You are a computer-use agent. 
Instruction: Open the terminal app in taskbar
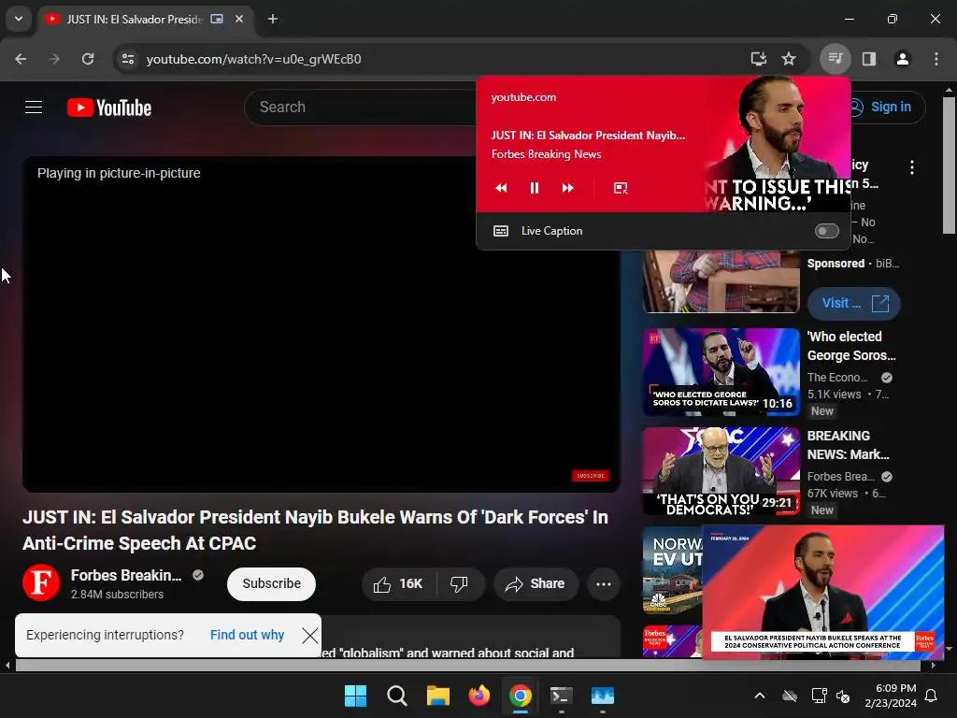[x=562, y=696]
